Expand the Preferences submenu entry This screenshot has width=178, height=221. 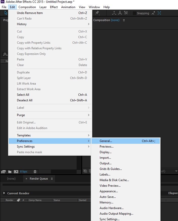[50, 141]
